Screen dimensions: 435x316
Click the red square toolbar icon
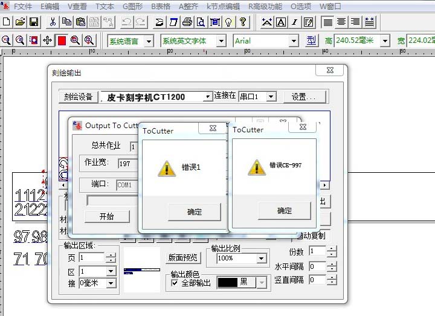click(x=62, y=40)
